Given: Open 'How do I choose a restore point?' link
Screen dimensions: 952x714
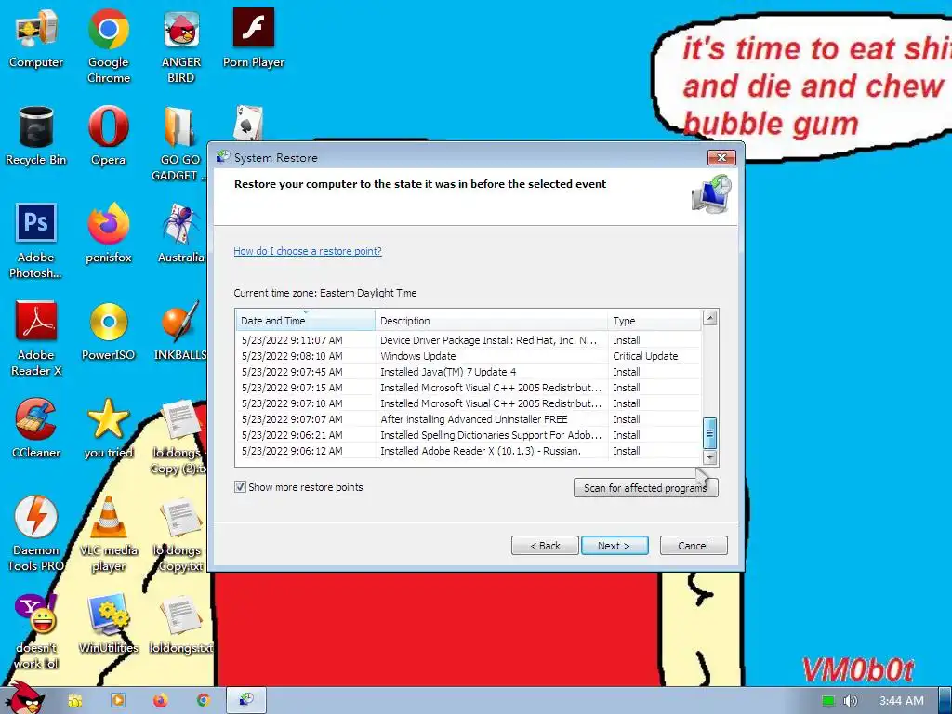Looking at the screenshot, I should [x=308, y=251].
